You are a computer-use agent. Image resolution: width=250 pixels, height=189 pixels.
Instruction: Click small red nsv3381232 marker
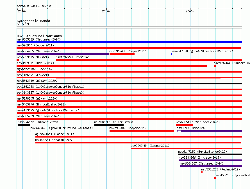tap(202, 172)
